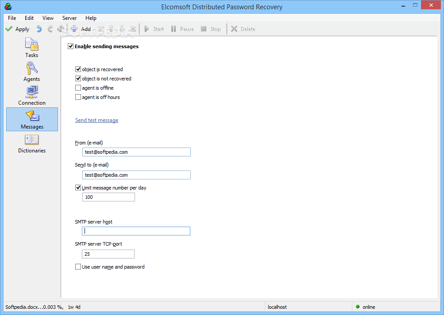Open the Agents sidebar section
Image resolution: width=444 pixels, height=315 pixels.
point(32,72)
